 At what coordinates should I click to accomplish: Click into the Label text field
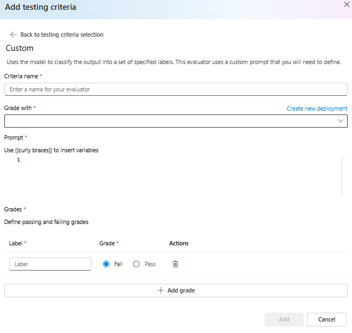click(x=50, y=264)
